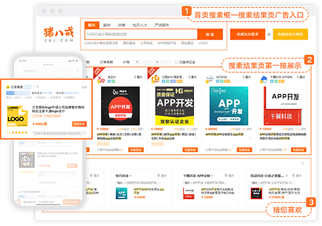Image resolution: width=322 pixels, height=226 pixels.
Task: Open the ¥45000 APP开发 service title
Action: coord(224,135)
